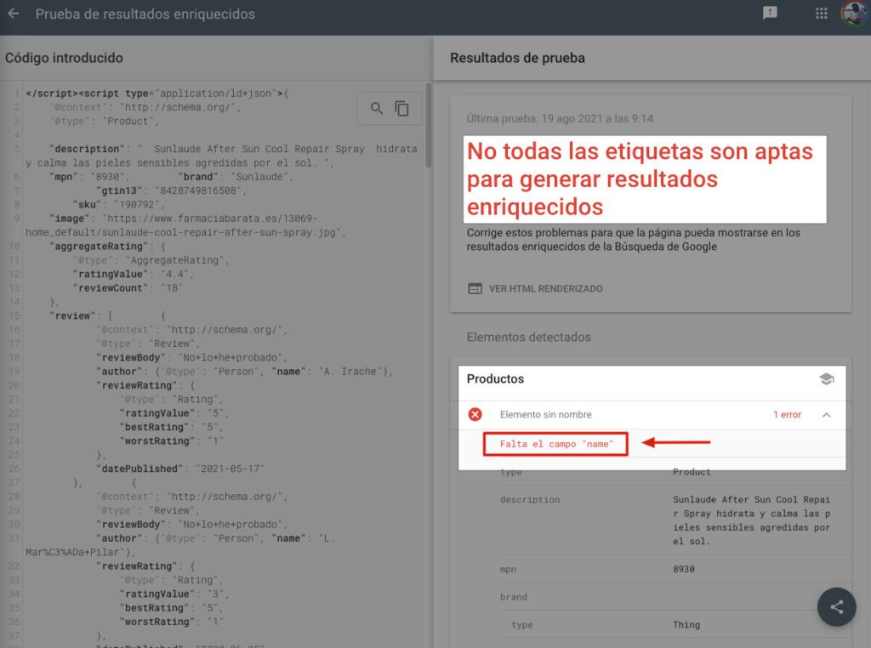Click the mpn value 8930 in results
The height and width of the screenshot is (648, 871).
pos(684,569)
